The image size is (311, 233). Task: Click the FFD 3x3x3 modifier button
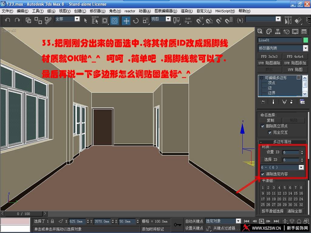click(269, 56)
